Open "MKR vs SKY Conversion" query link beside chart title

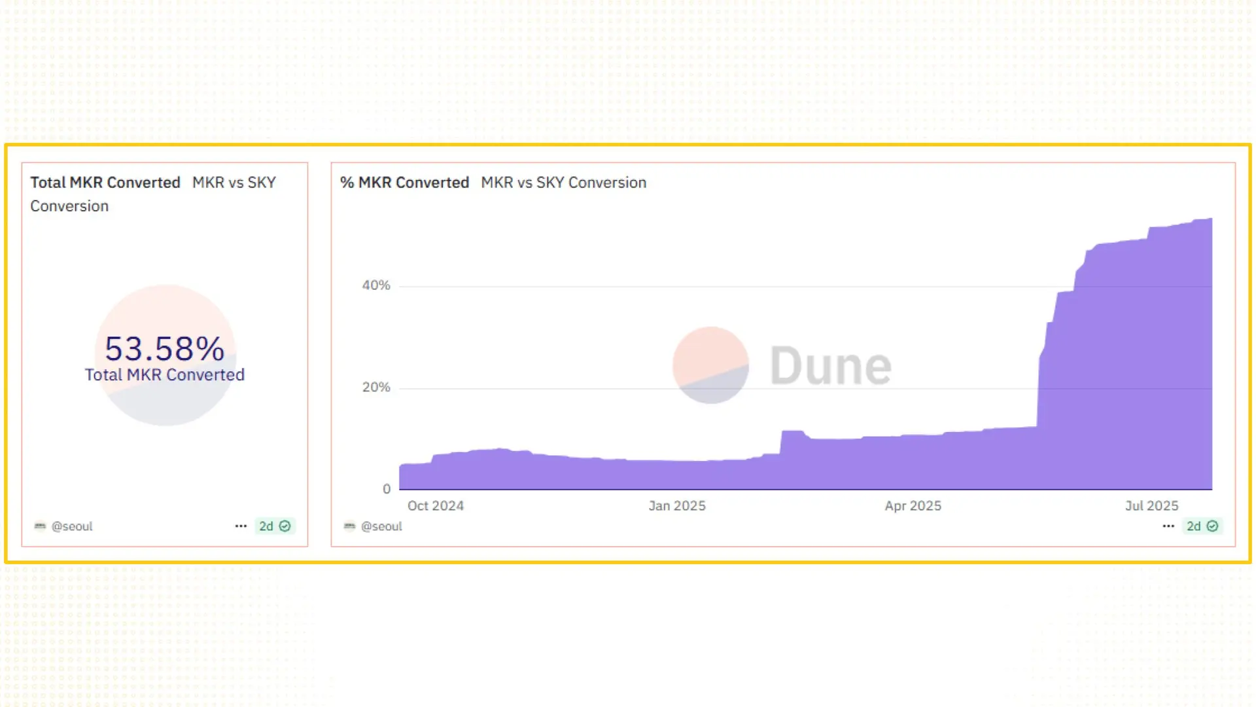[563, 182]
